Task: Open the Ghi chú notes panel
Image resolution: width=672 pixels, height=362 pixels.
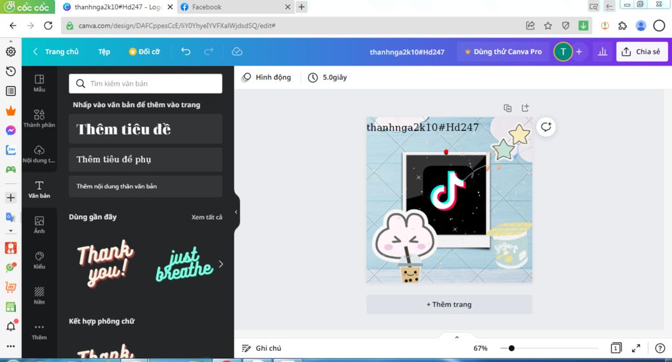Action: tap(261, 348)
